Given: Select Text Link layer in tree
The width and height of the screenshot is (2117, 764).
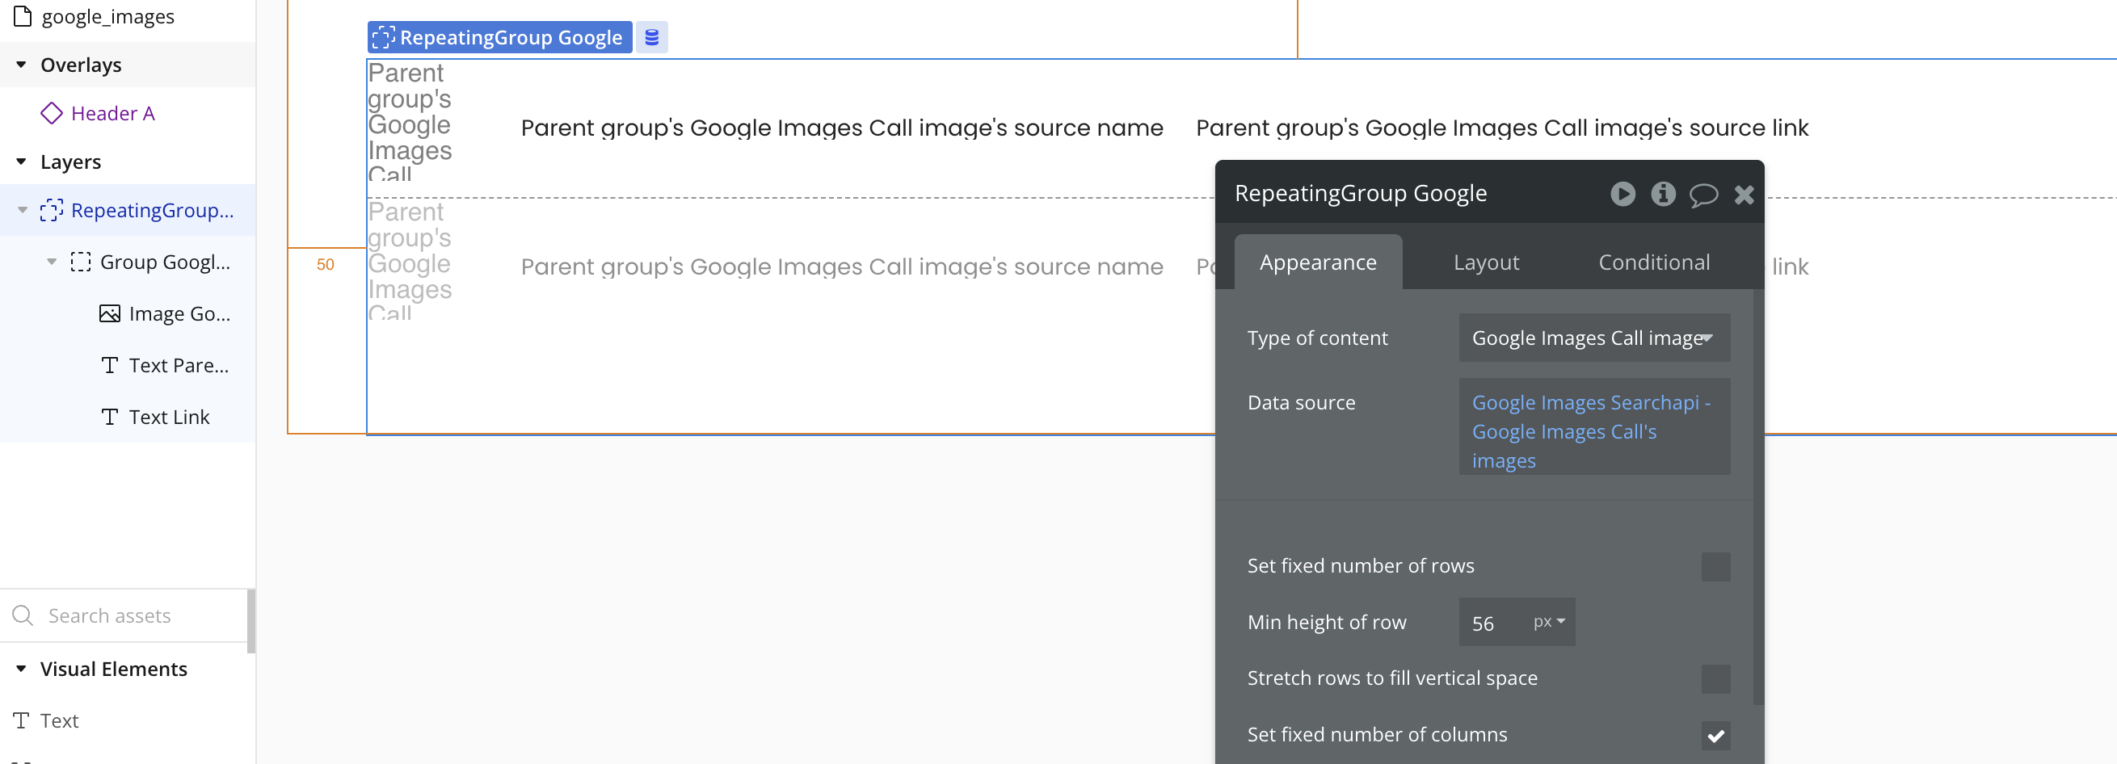Looking at the screenshot, I should tap(169, 418).
